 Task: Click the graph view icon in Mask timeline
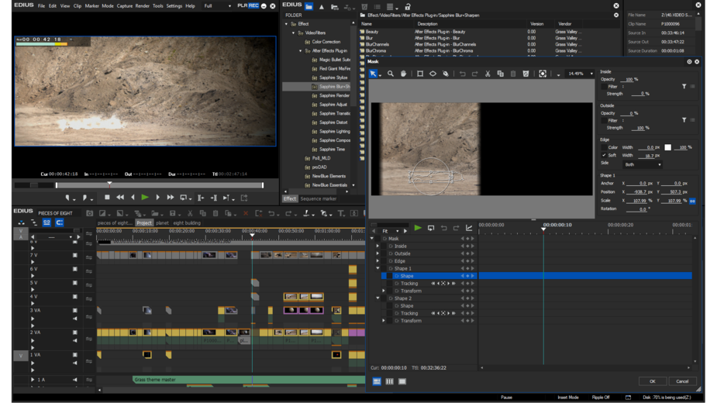tap(469, 228)
